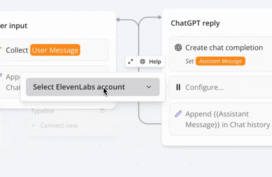Click the lifebuoy Help icon
Viewport: 272px width, 177px height.
point(142,61)
